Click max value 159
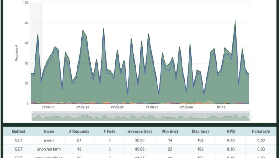Image resolution: width=280 pixels, height=158 pixels. [x=200, y=149]
